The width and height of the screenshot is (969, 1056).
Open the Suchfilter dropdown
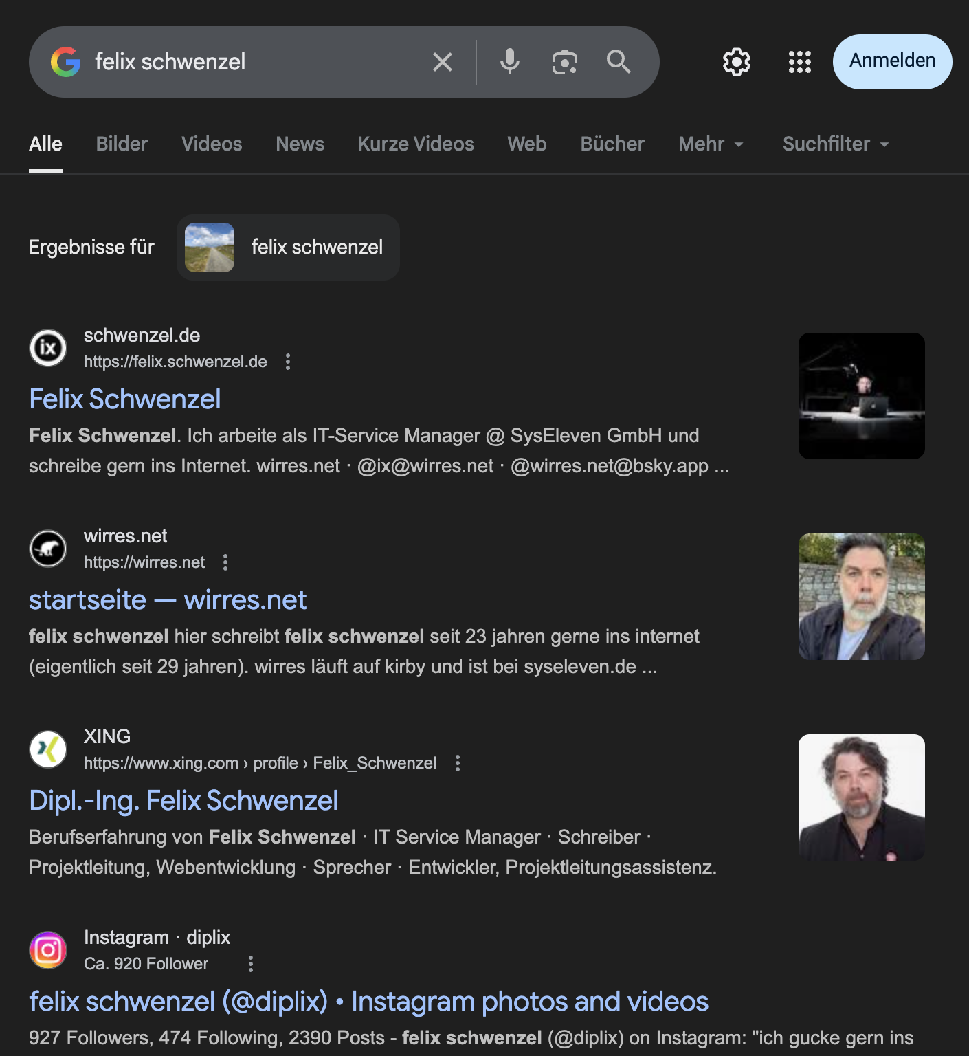[836, 144]
